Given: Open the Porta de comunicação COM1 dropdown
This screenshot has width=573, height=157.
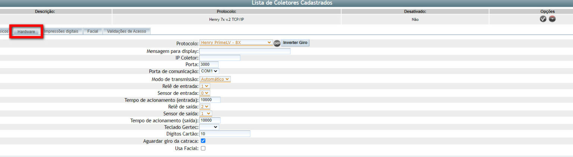Looking at the screenshot, I should pos(209,71).
